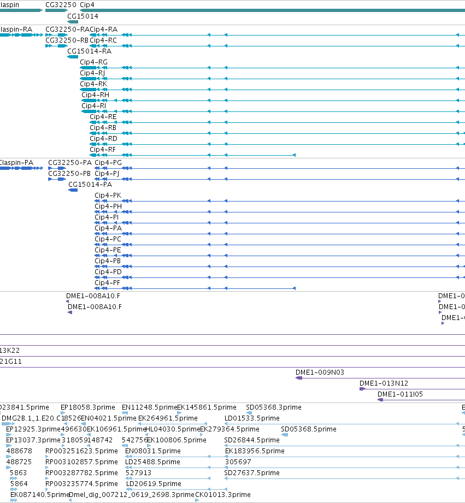Image resolution: width=465 pixels, height=503 pixels.
Task: Click the Cip4-RI transcript label
Action: 93,106
